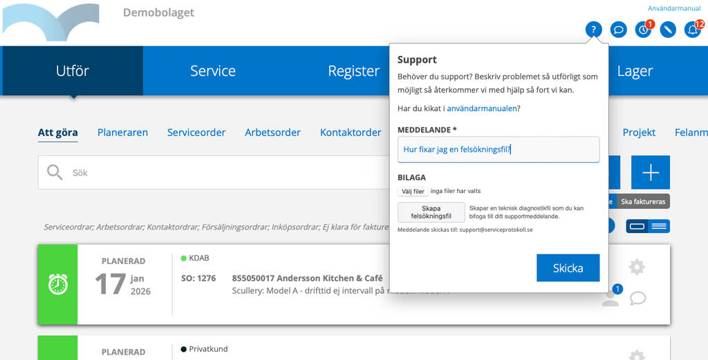This screenshot has height=360, width=708.
Task: Open the användarmanualen link in Support popup
Action: pos(482,108)
